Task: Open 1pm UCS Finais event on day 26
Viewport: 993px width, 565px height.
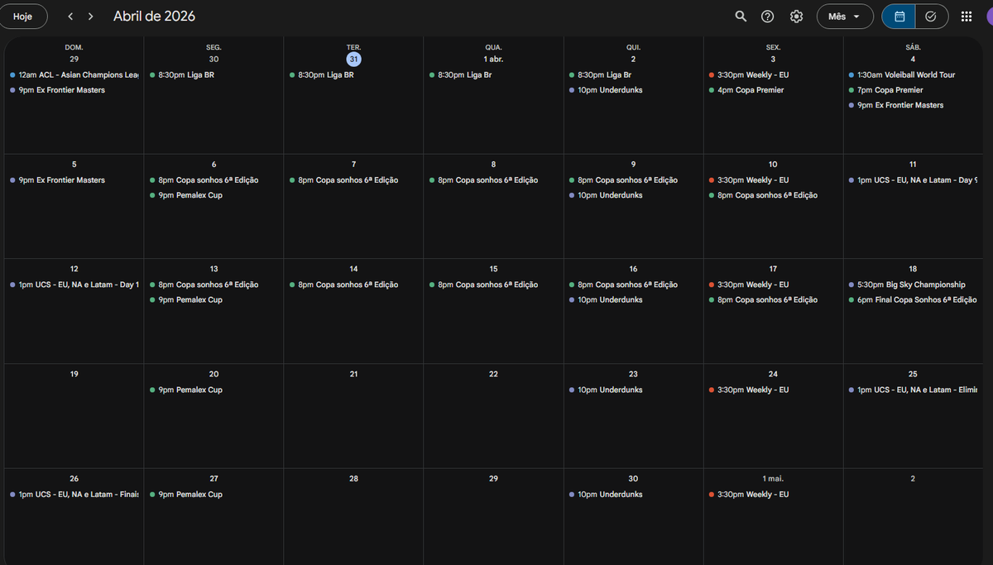Action: [74, 495]
